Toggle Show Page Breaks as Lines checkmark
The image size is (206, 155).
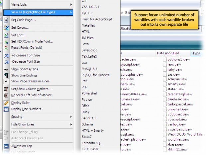6,81
